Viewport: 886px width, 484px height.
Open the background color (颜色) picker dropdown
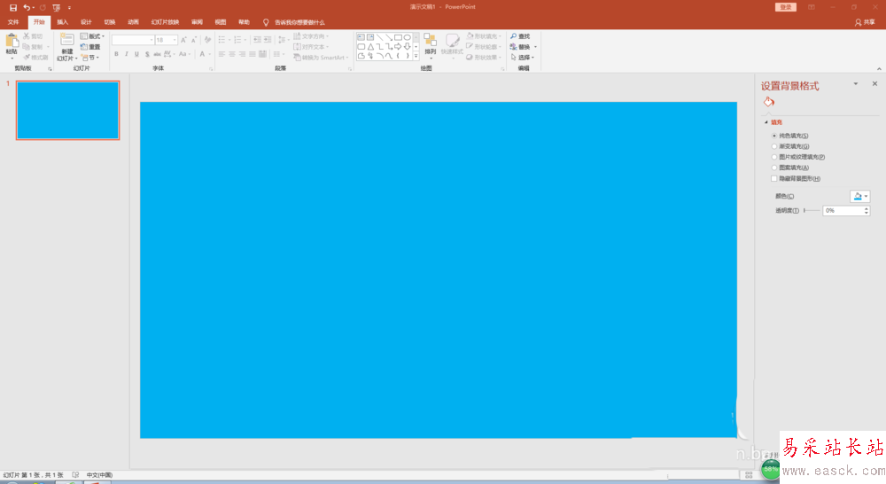pyautogui.click(x=860, y=196)
